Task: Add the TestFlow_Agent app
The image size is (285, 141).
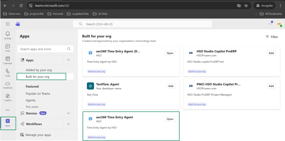Action: [171, 86]
